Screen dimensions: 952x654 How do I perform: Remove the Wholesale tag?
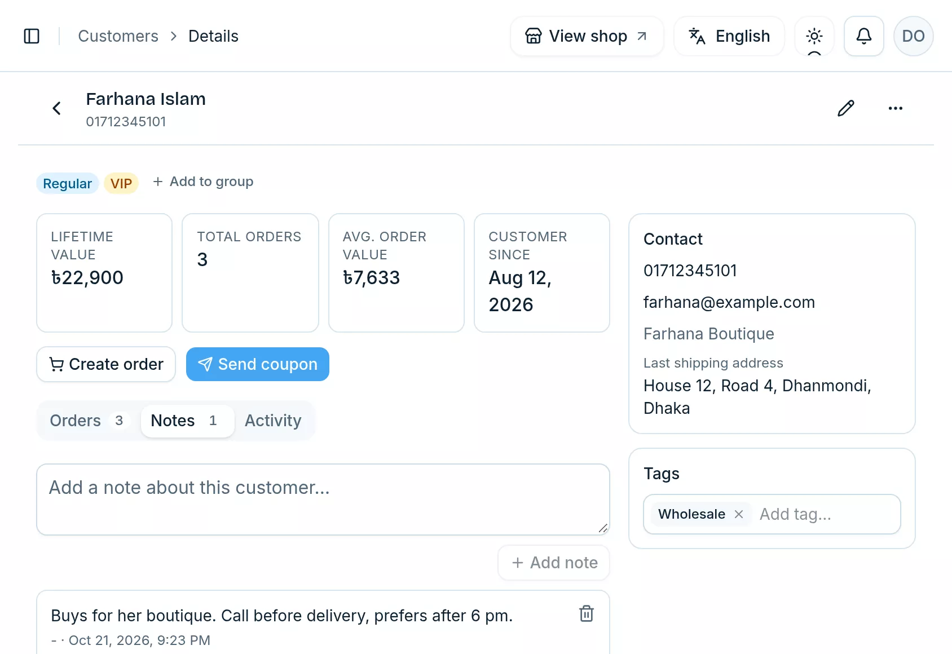click(x=739, y=514)
